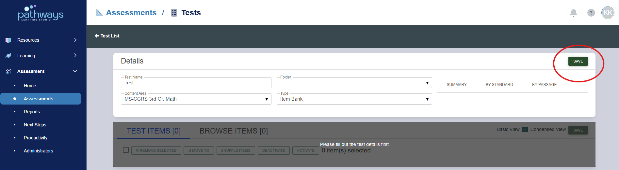619x170 pixels.
Task: Click 'Please fill out the test details first' message
Action: (x=354, y=144)
